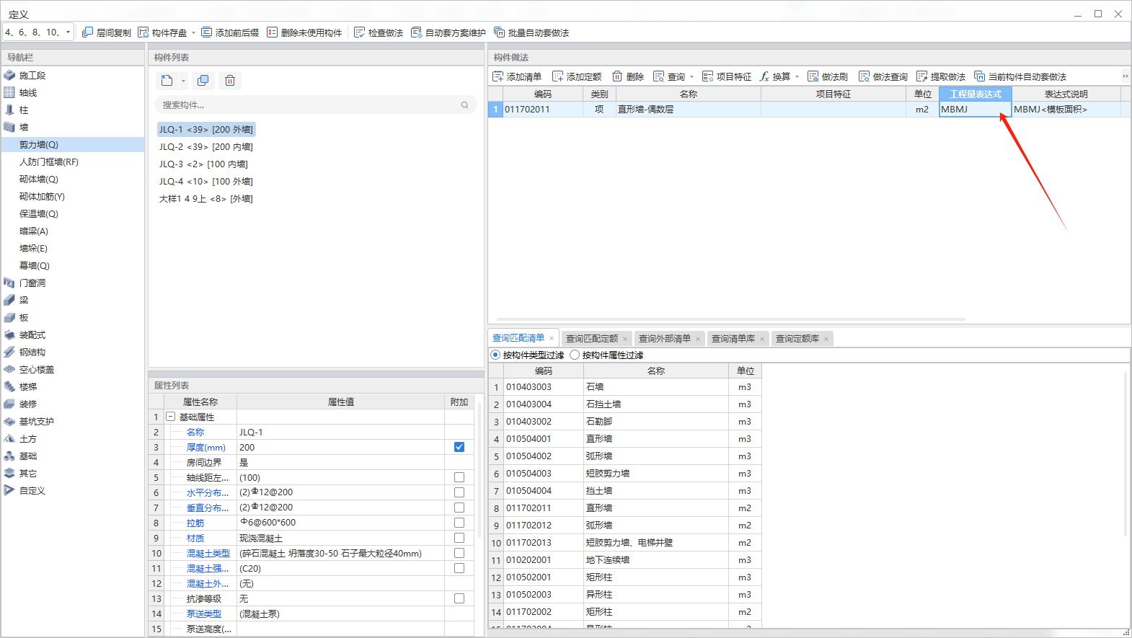
Task: Switch to 查询定额库 tab
Action: point(797,338)
